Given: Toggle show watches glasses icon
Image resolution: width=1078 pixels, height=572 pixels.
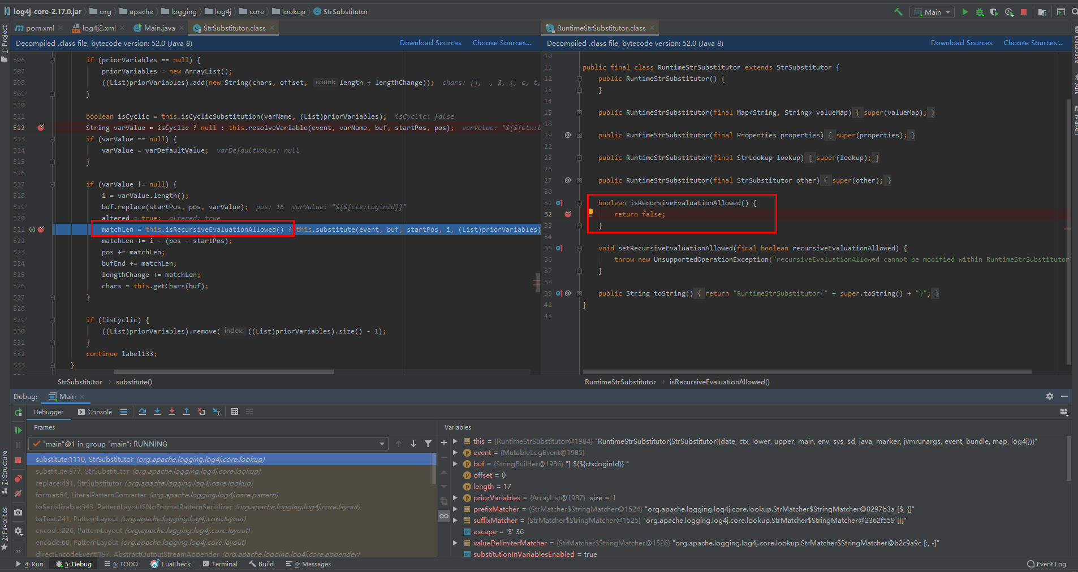Looking at the screenshot, I should tap(444, 516).
